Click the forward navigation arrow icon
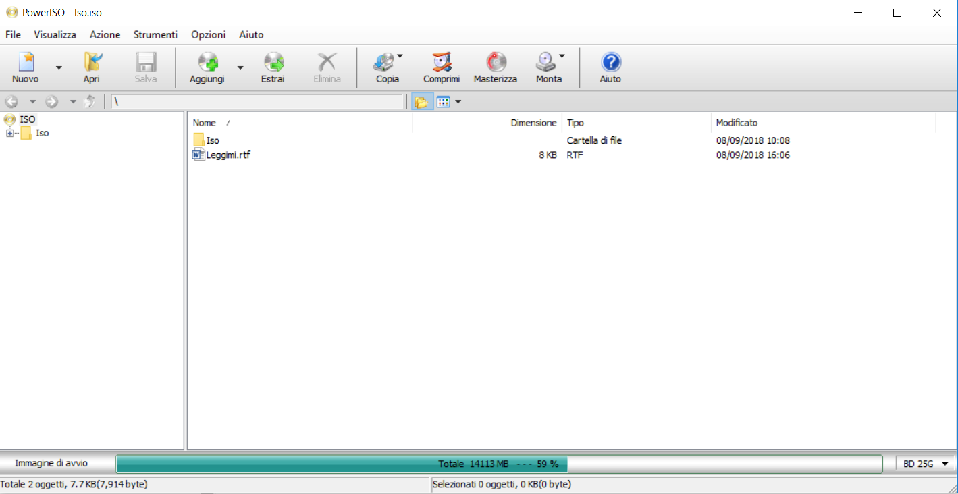The height and width of the screenshot is (494, 958). pos(51,102)
